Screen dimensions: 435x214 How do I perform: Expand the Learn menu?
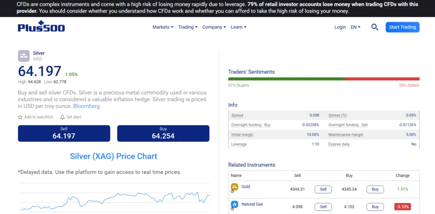239,27
